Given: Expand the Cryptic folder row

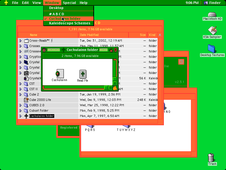Looking at the screenshot, I should point(21,57).
